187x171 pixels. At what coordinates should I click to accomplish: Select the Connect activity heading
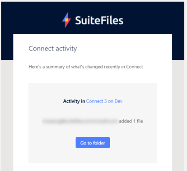coord(53,49)
